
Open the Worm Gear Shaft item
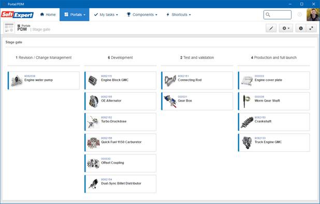[x=267, y=100]
